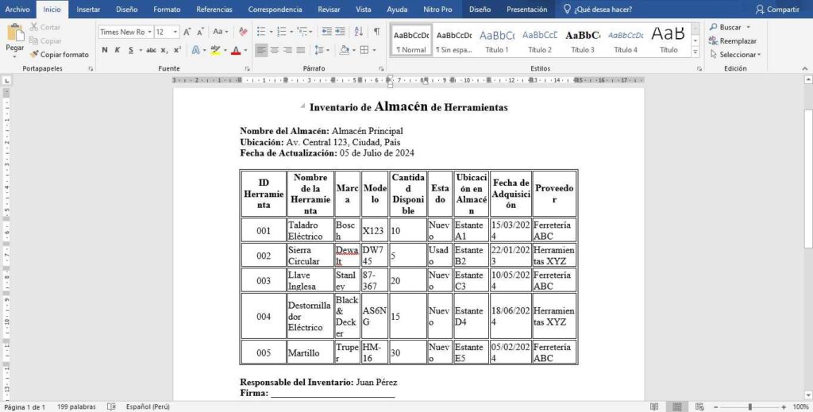The image size is (813, 412).
Task: Click Español (Perú) language indicator
Action: [148, 406]
